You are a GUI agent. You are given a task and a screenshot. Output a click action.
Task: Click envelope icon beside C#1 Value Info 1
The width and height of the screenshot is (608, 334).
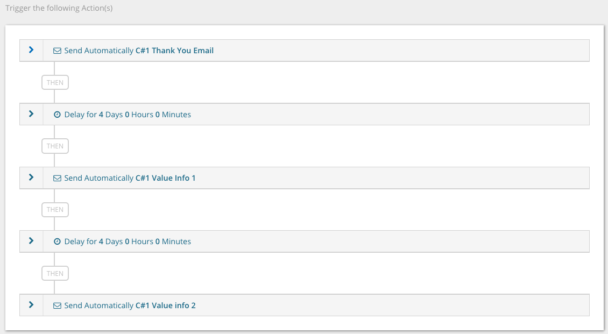point(57,178)
